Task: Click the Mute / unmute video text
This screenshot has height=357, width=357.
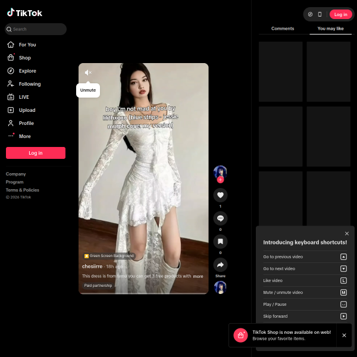Action: pyautogui.click(x=283, y=292)
